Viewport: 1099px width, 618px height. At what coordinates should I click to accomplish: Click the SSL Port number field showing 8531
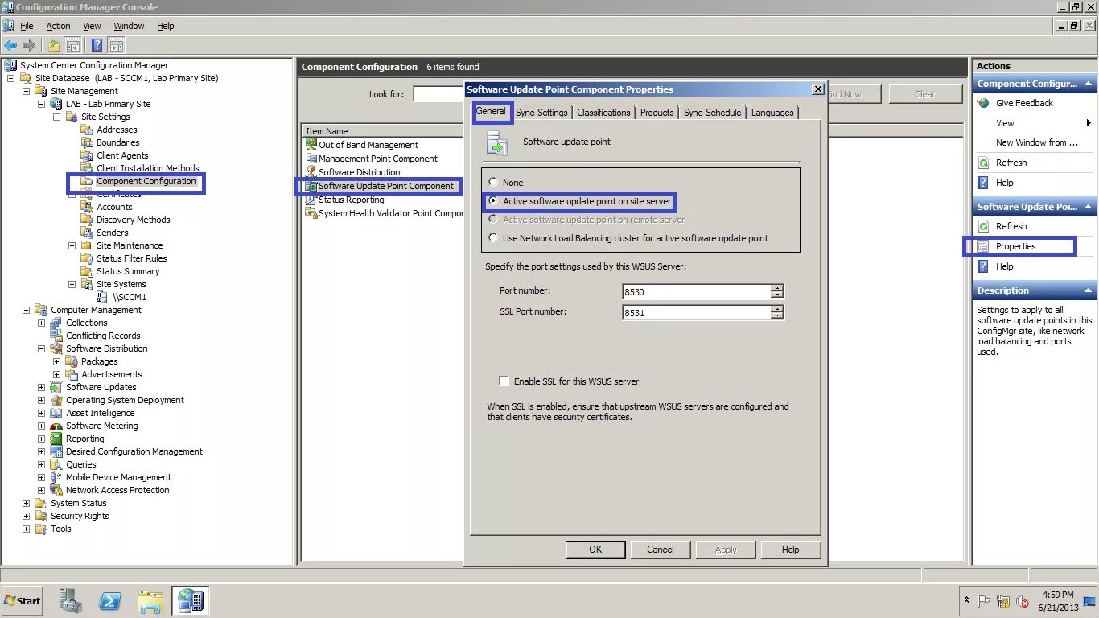[x=696, y=313]
